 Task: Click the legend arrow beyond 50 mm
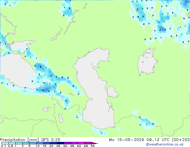95,143
